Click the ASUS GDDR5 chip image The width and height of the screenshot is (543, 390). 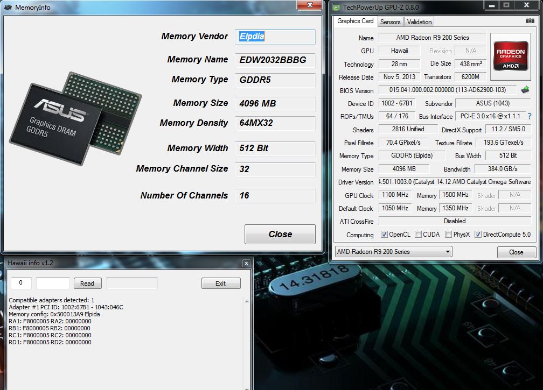tap(75, 118)
